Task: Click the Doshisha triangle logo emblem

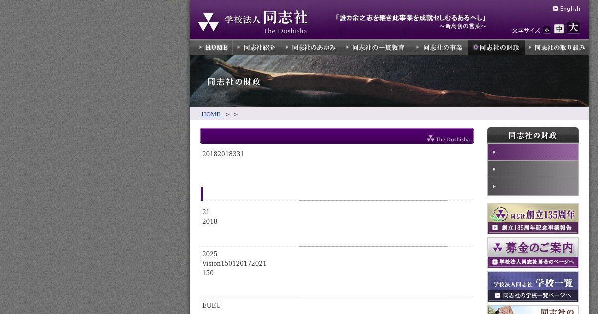Action: 208,22
